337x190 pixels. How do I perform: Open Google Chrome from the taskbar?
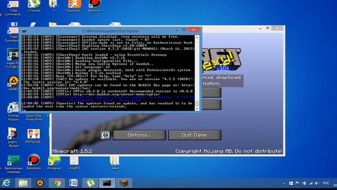pos(57,183)
